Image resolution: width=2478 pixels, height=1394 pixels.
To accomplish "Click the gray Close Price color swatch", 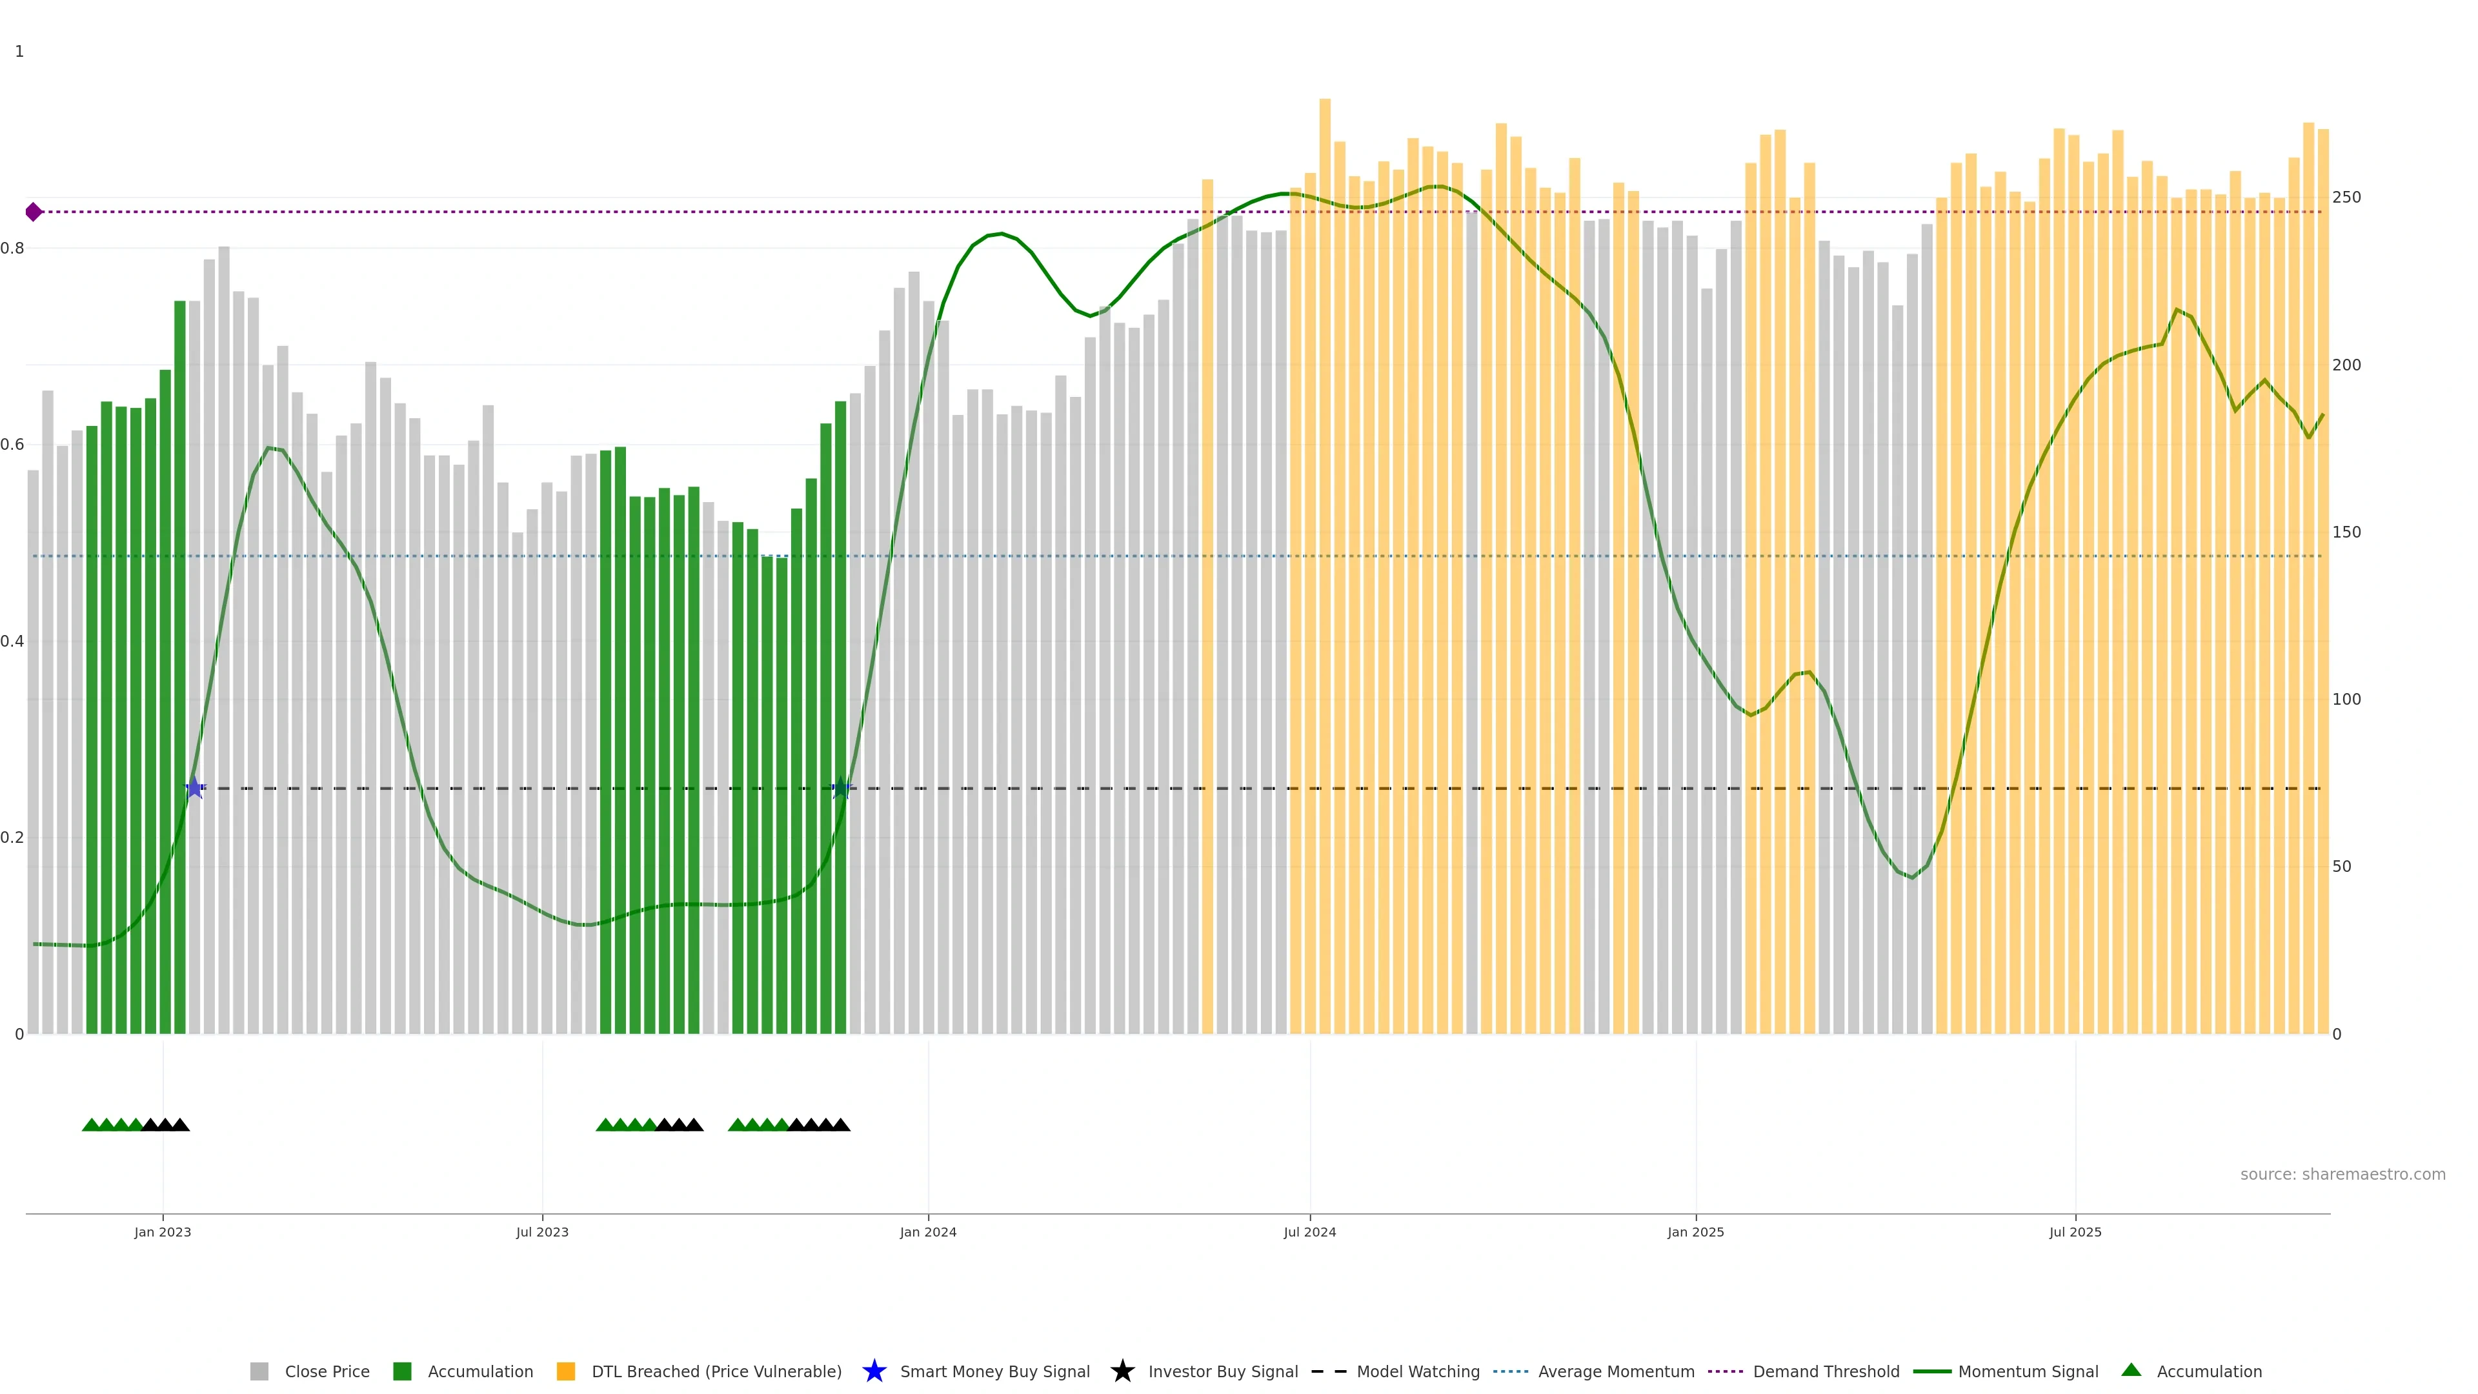I will tap(259, 1371).
